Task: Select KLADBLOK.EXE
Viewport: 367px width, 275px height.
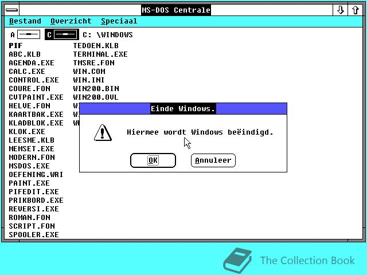Action: (36, 123)
